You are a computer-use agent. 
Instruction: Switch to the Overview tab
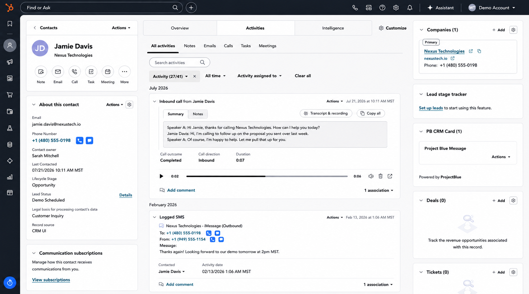[180, 28]
